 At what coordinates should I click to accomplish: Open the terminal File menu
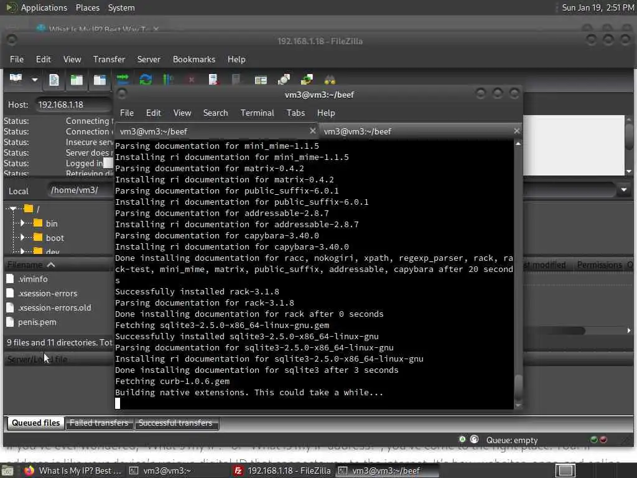(127, 113)
